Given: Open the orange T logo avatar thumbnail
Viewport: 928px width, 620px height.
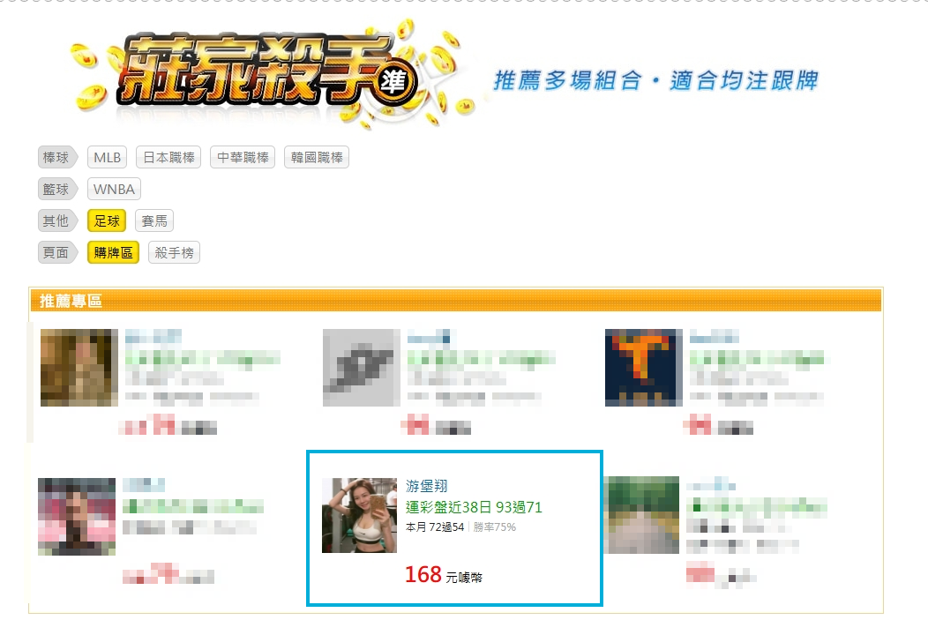Looking at the screenshot, I should [x=644, y=368].
